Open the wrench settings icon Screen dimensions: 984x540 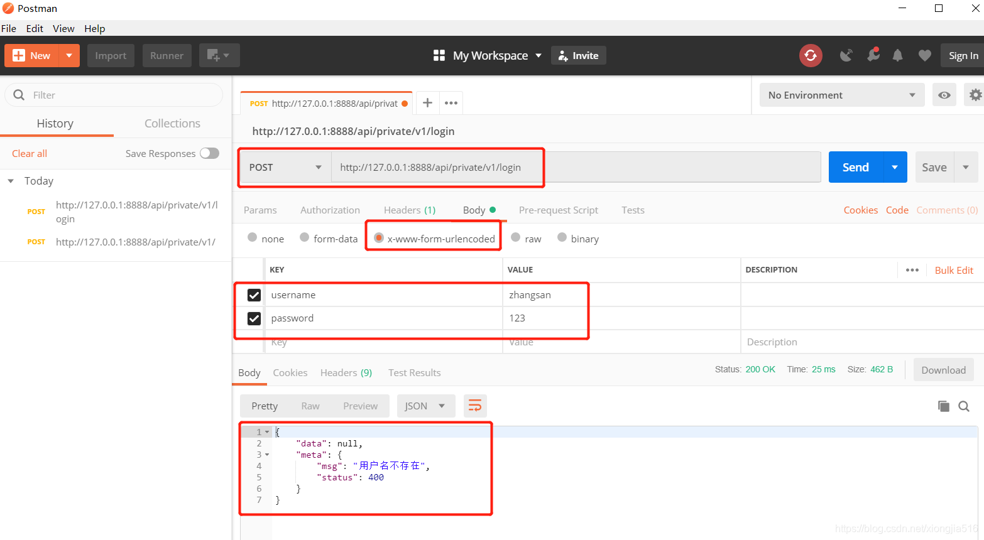pos(873,55)
